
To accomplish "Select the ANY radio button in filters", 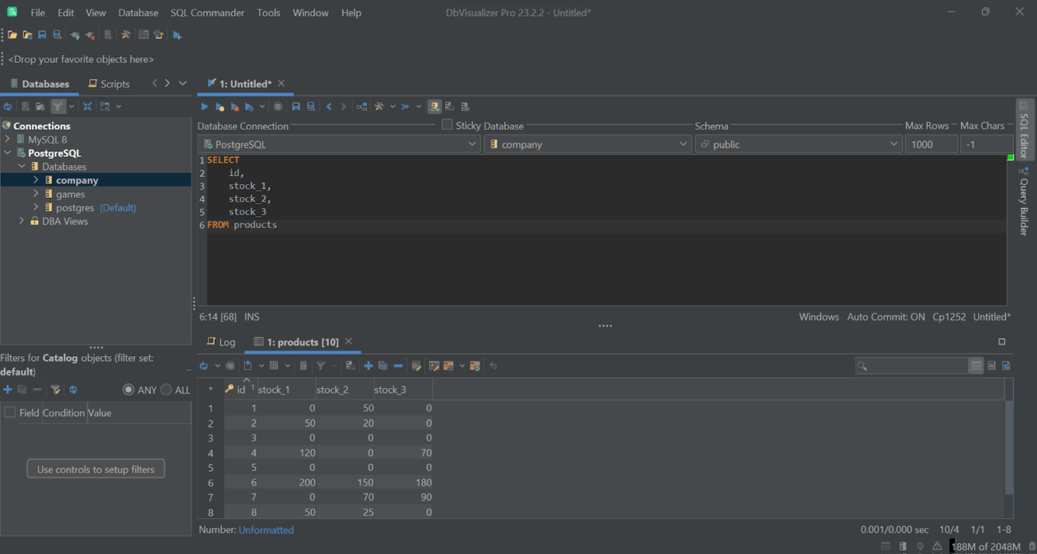I will click(128, 390).
